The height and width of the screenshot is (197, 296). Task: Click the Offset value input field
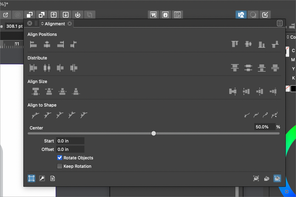click(x=70, y=150)
